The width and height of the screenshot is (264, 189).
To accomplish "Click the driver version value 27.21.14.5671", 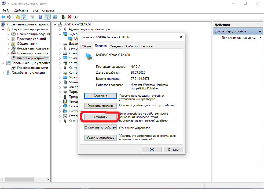I will 140,79.
